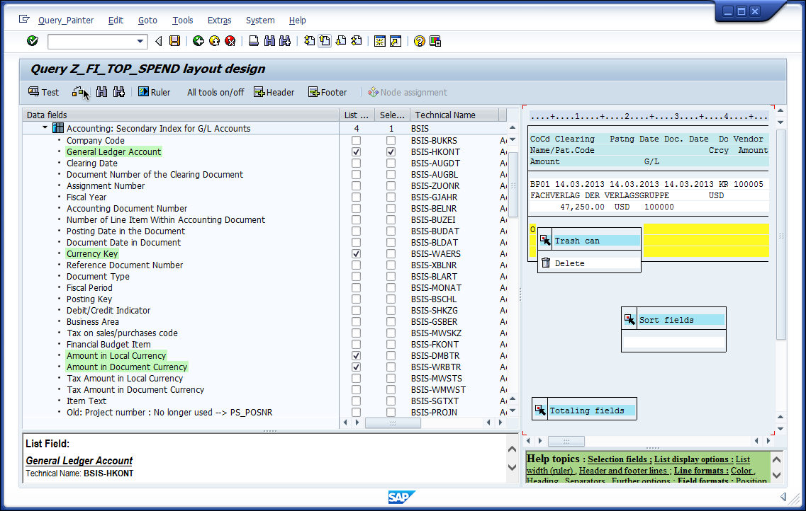Screen dimensions: 806x511
Task: Open the Extras menu
Action: point(220,20)
